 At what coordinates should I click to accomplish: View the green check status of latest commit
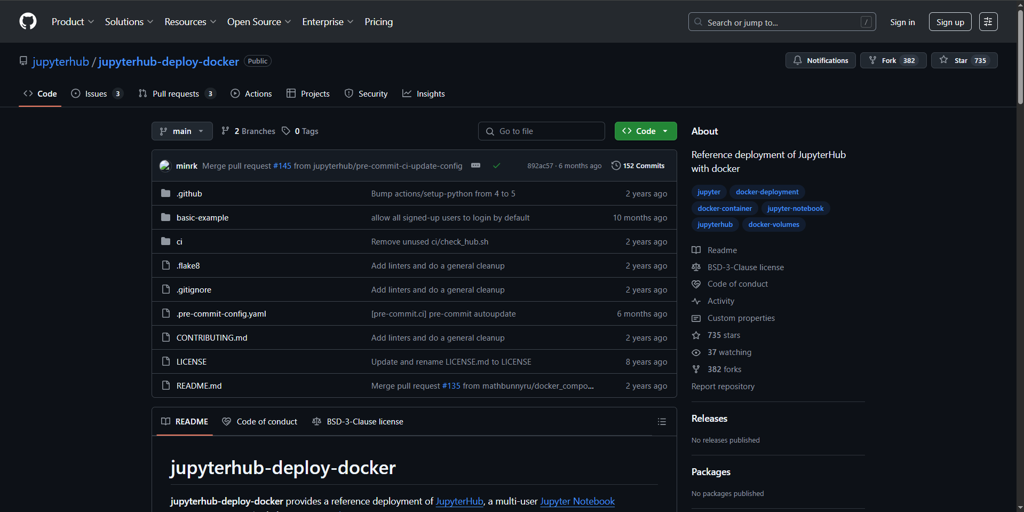tap(496, 166)
